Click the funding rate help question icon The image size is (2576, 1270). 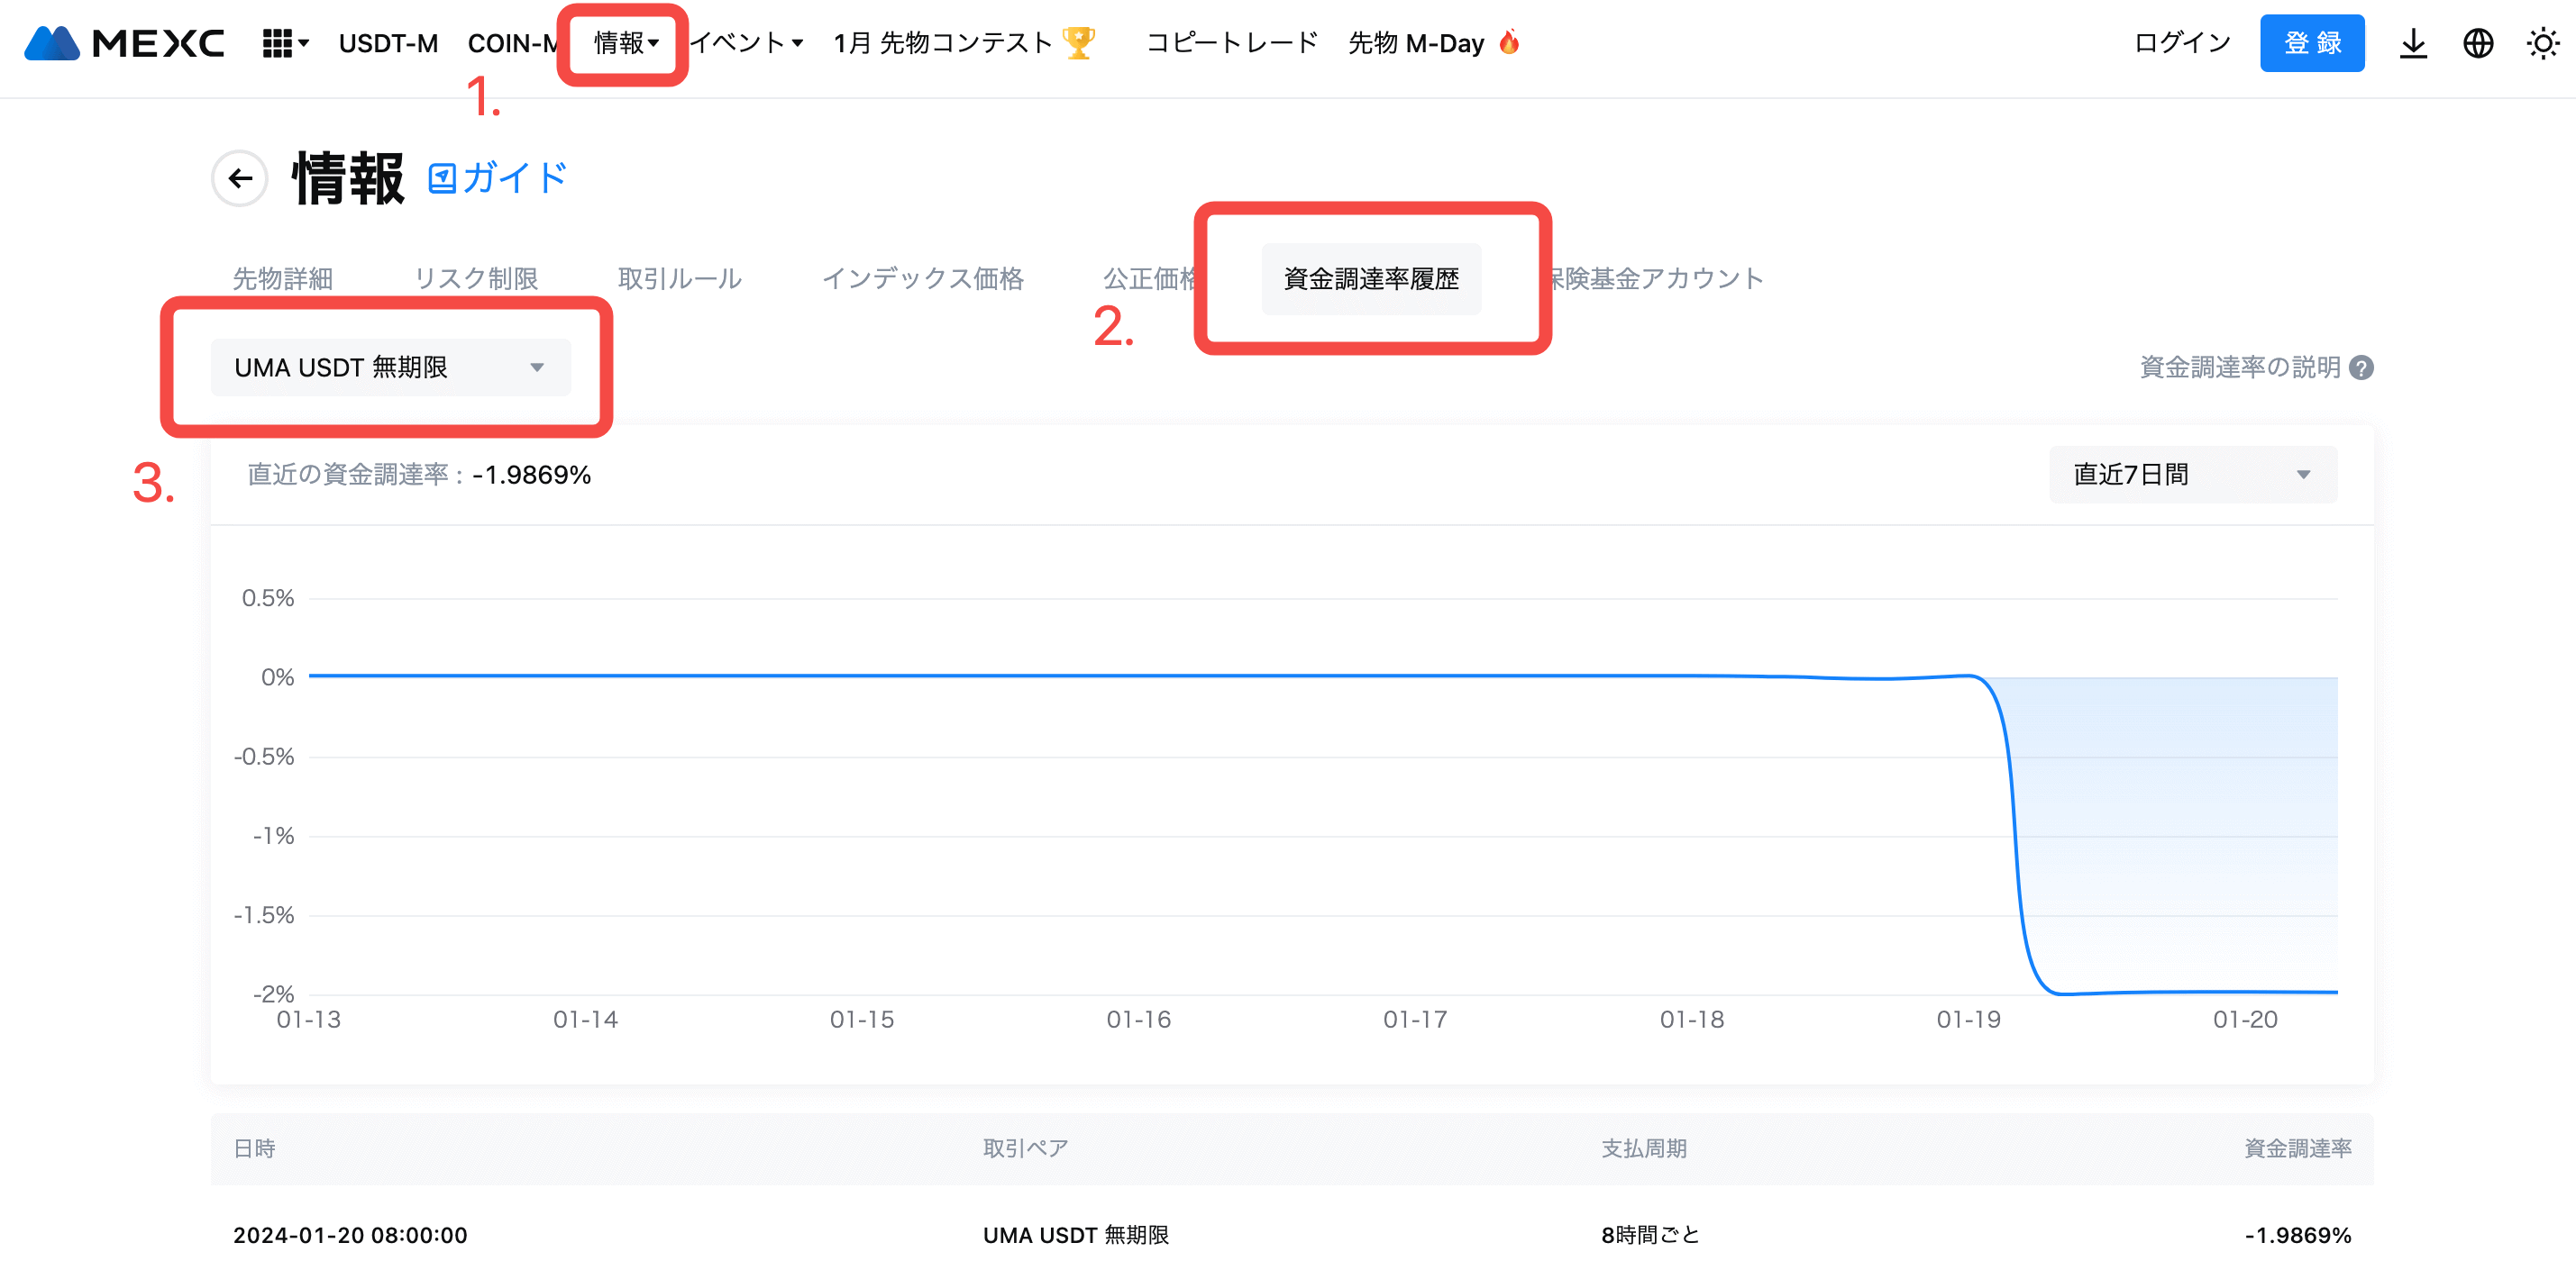[x=2361, y=367]
